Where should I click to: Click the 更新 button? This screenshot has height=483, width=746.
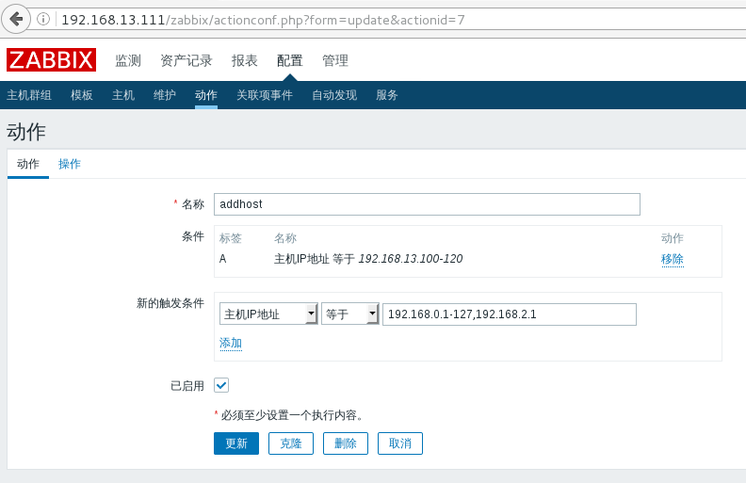pyautogui.click(x=236, y=443)
